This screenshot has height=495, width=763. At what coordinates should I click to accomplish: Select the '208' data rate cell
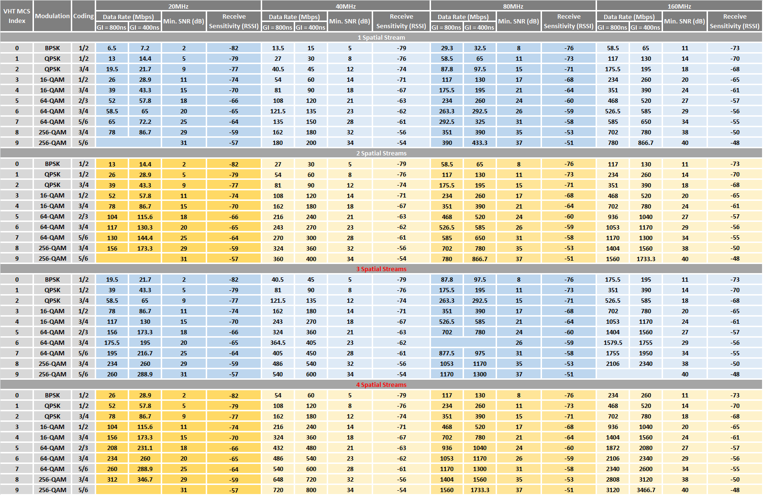coord(112,448)
